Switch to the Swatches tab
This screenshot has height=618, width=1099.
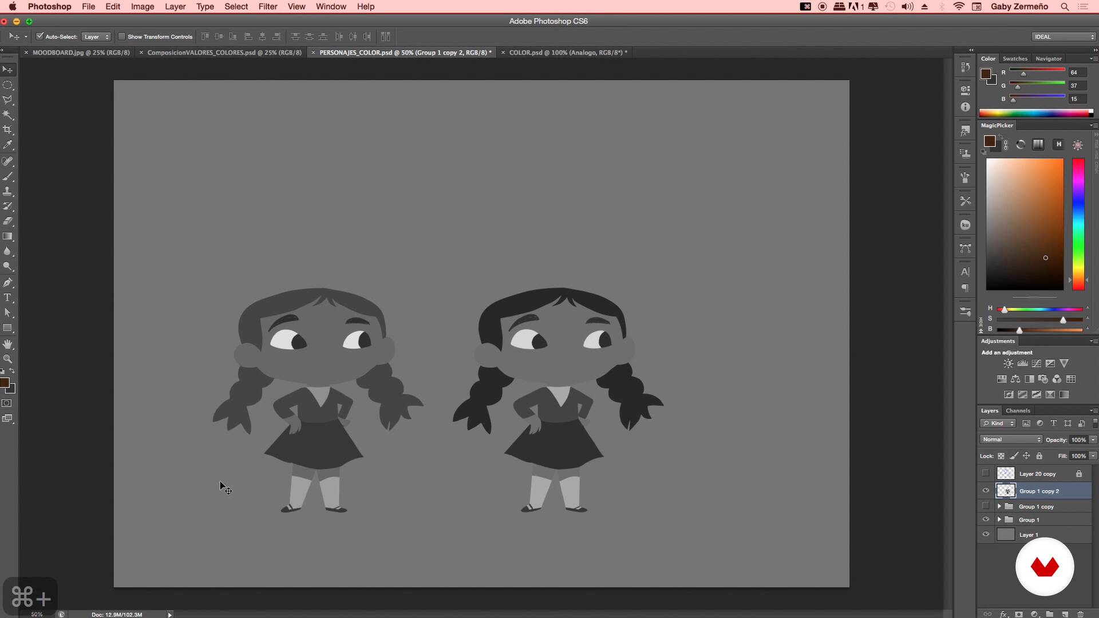(1015, 58)
